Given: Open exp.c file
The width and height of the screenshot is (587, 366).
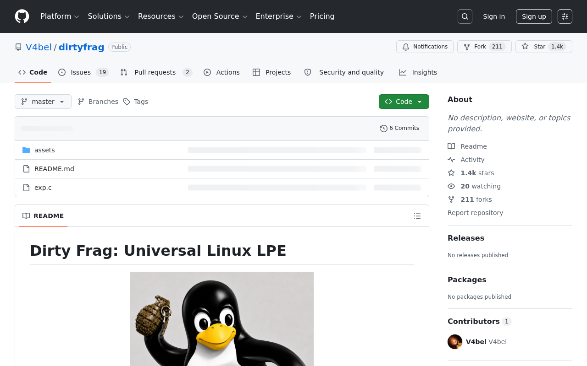Looking at the screenshot, I should click(x=43, y=188).
